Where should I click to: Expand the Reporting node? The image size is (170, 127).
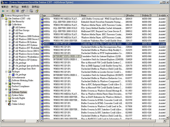6,83
